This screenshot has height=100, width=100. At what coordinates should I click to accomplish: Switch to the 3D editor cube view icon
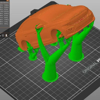pos(3,35)
